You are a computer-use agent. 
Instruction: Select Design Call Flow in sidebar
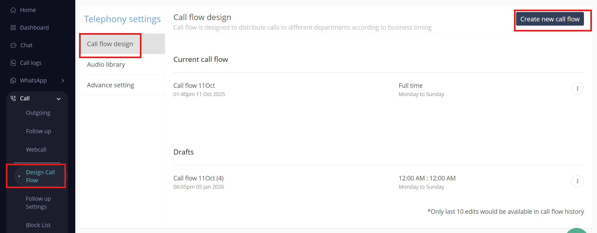point(40,176)
